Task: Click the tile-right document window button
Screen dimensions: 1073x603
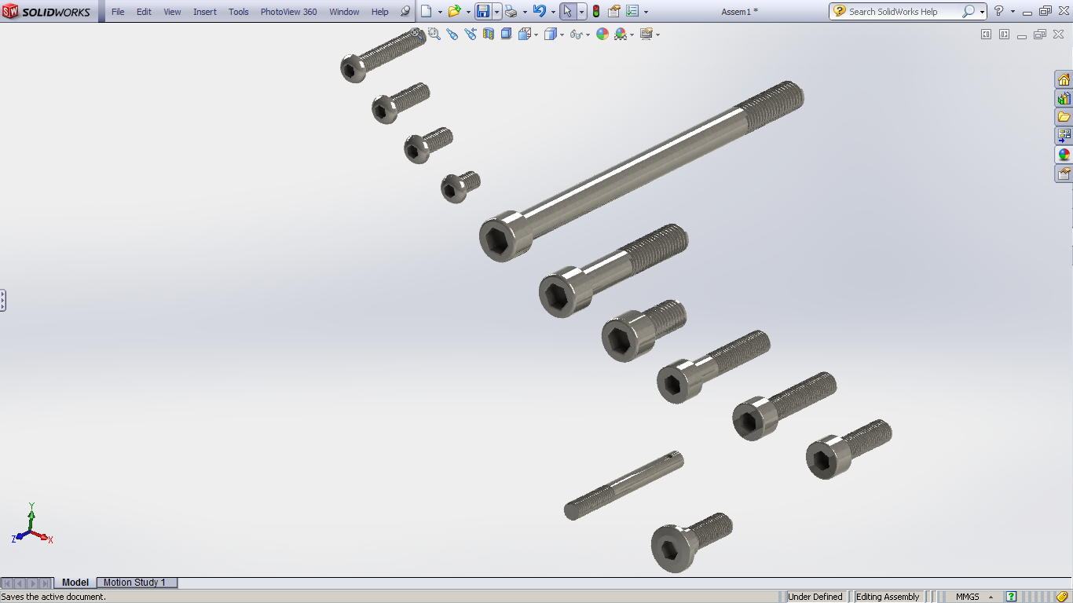Action: [x=1004, y=34]
